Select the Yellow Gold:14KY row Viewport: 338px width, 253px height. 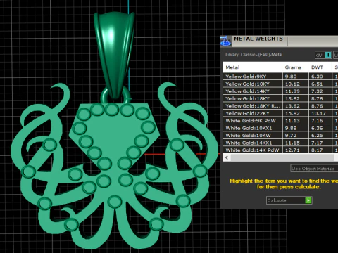tap(280, 91)
